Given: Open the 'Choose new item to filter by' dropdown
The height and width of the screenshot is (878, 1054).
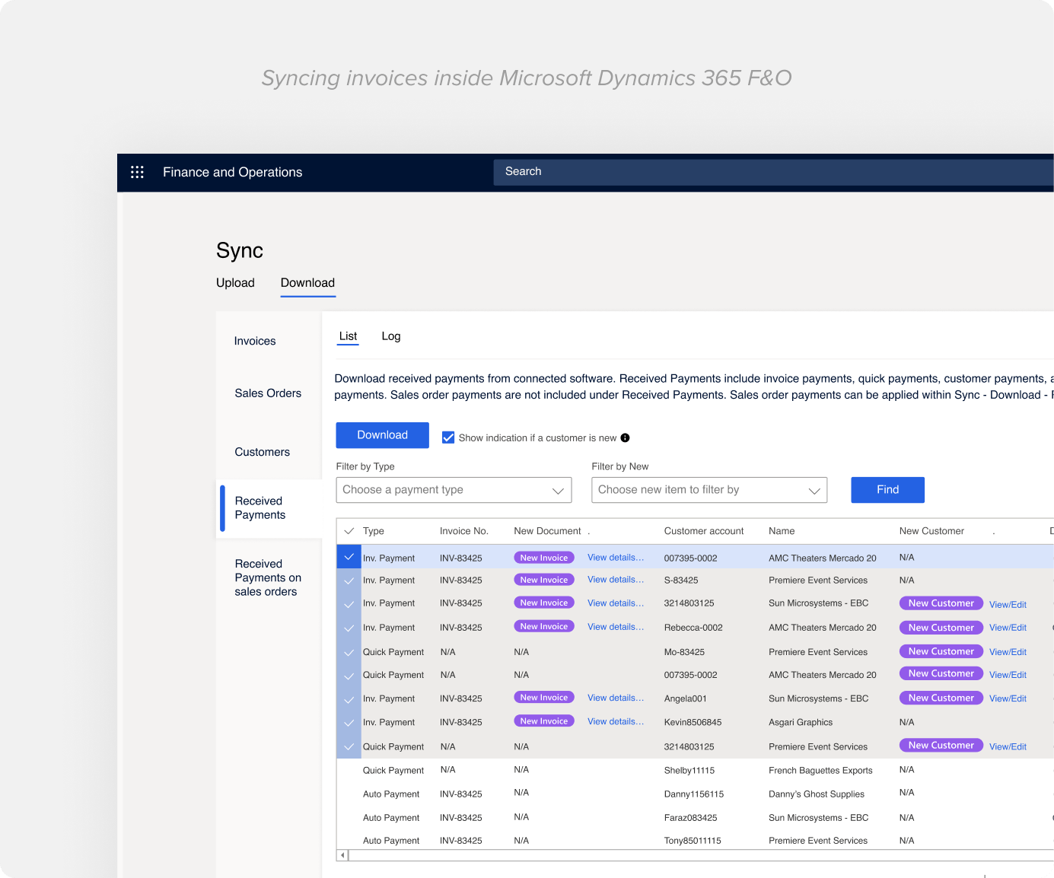Looking at the screenshot, I should point(709,490).
